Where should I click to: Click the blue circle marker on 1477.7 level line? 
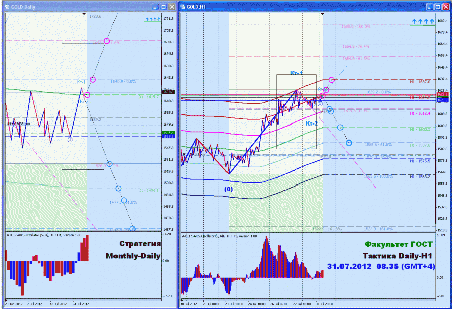click(124, 200)
